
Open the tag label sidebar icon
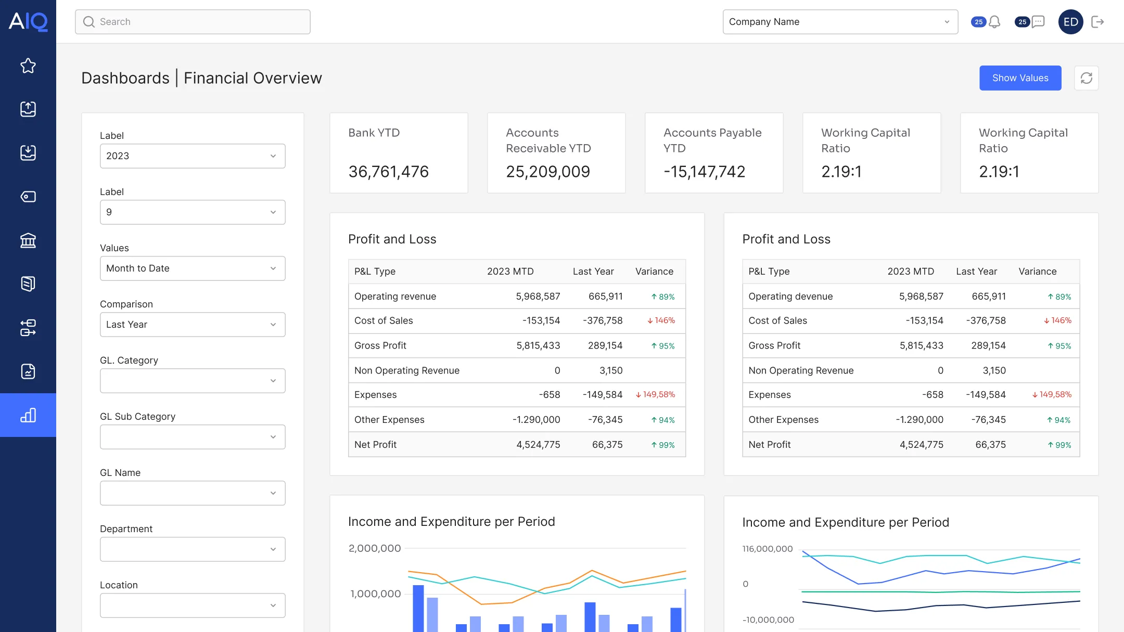point(28,197)
